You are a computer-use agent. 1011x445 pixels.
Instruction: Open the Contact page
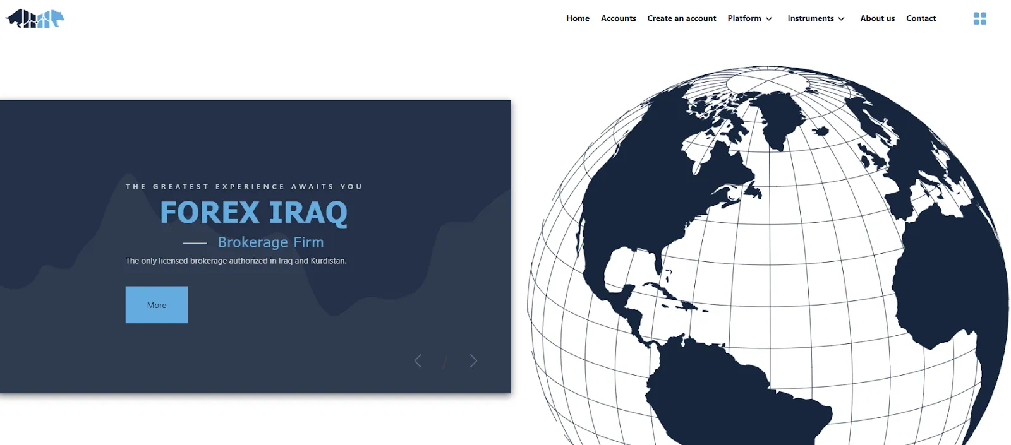pyautogui.click(x=921, y=18)
